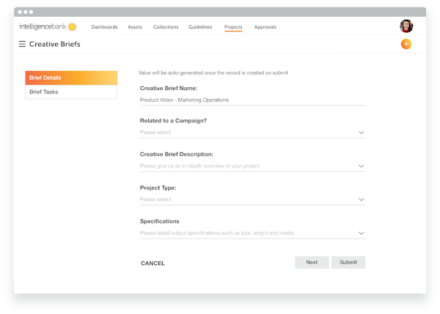This screenshot has height=314, width=440.
Task: Expand the Related to a Campaign dropdown
Action: [x=252, y=132]
